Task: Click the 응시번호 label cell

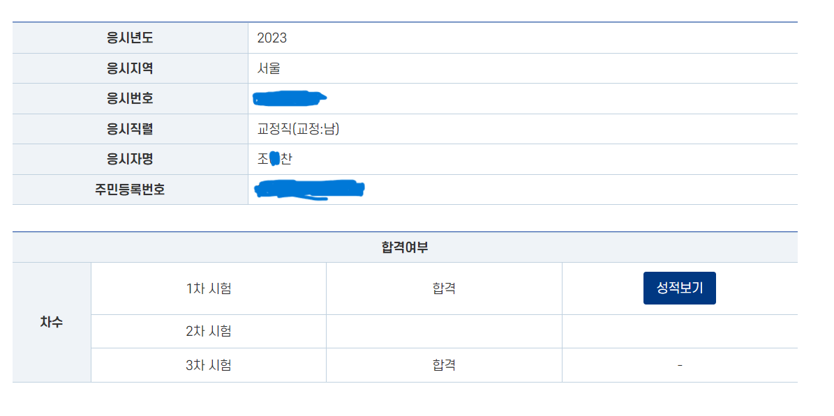Action: pyautogui.click(x=130, y=98)
